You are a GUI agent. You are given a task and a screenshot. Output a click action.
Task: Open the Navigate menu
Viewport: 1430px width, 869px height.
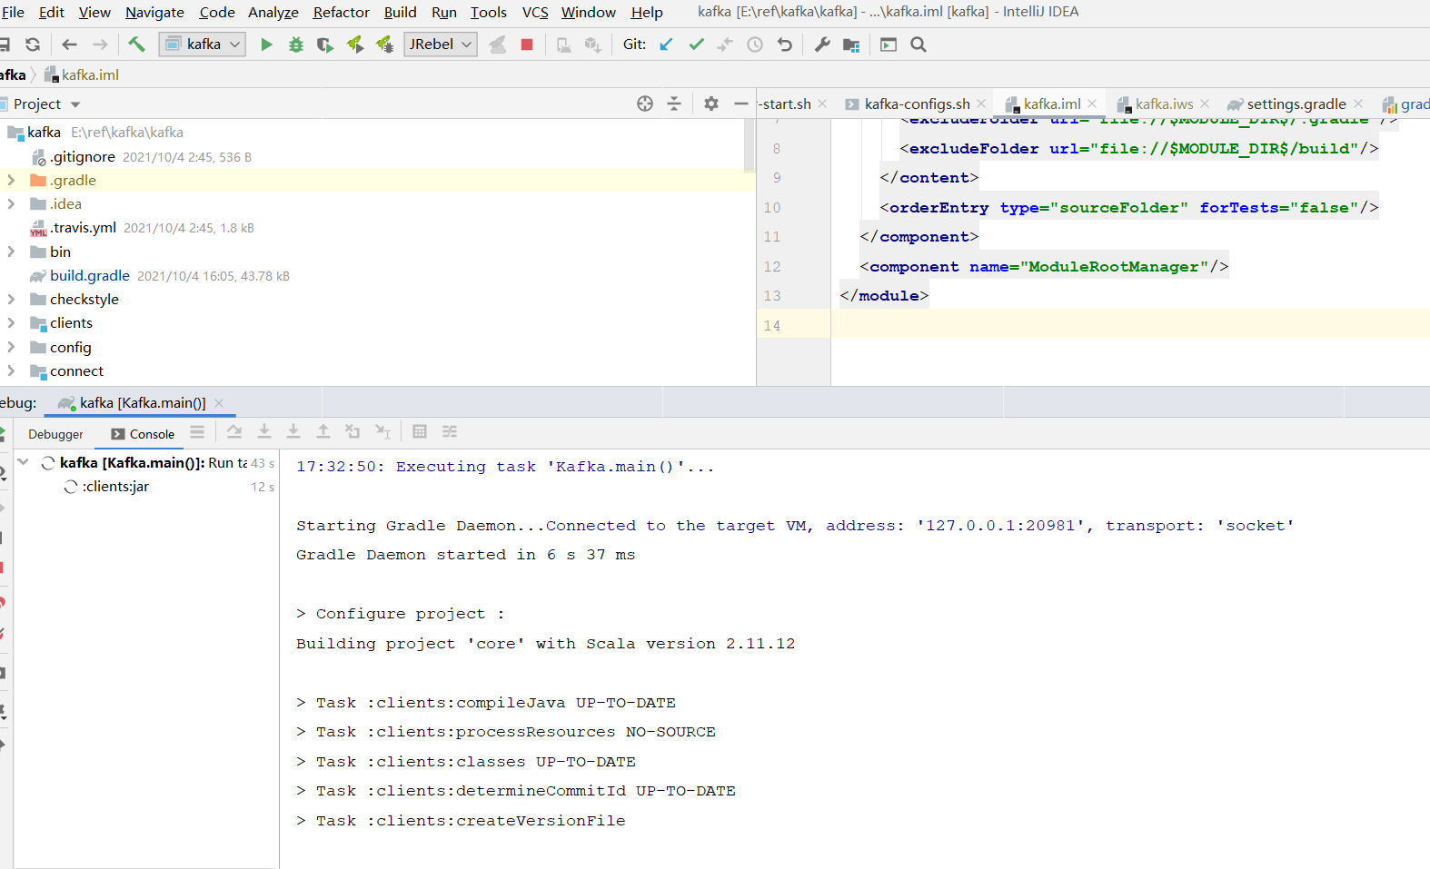[x=154, y=12]
